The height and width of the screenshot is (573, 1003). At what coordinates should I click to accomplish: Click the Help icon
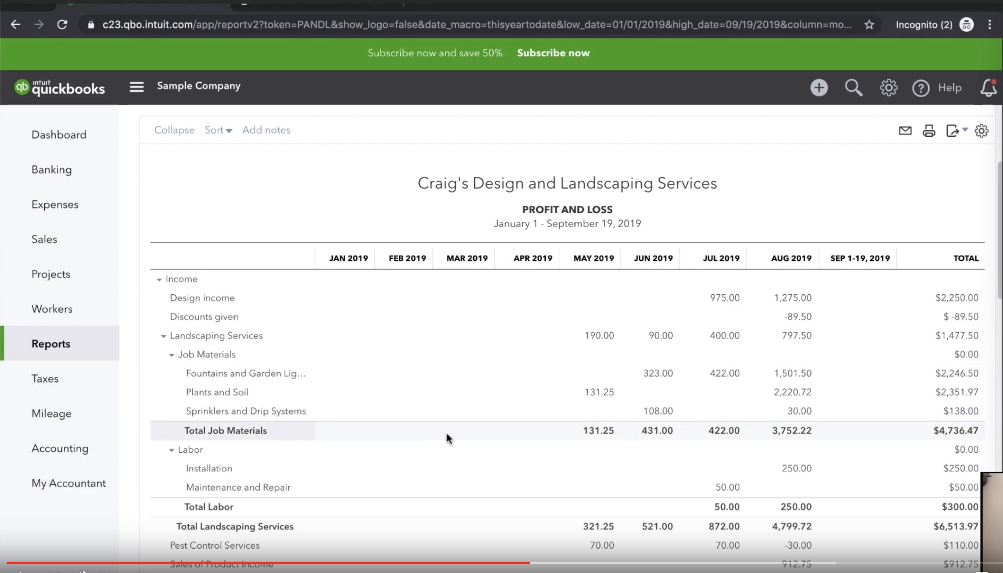coord(922,87)
